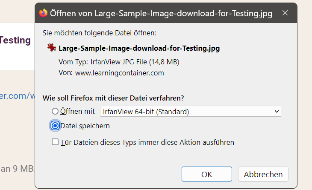Click the "an 9 MB" text behind dialog
The width and height of the screenshot is (312, 190).
click(16, 168)
